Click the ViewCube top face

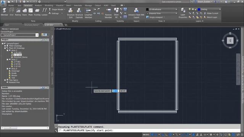point(230,41)
